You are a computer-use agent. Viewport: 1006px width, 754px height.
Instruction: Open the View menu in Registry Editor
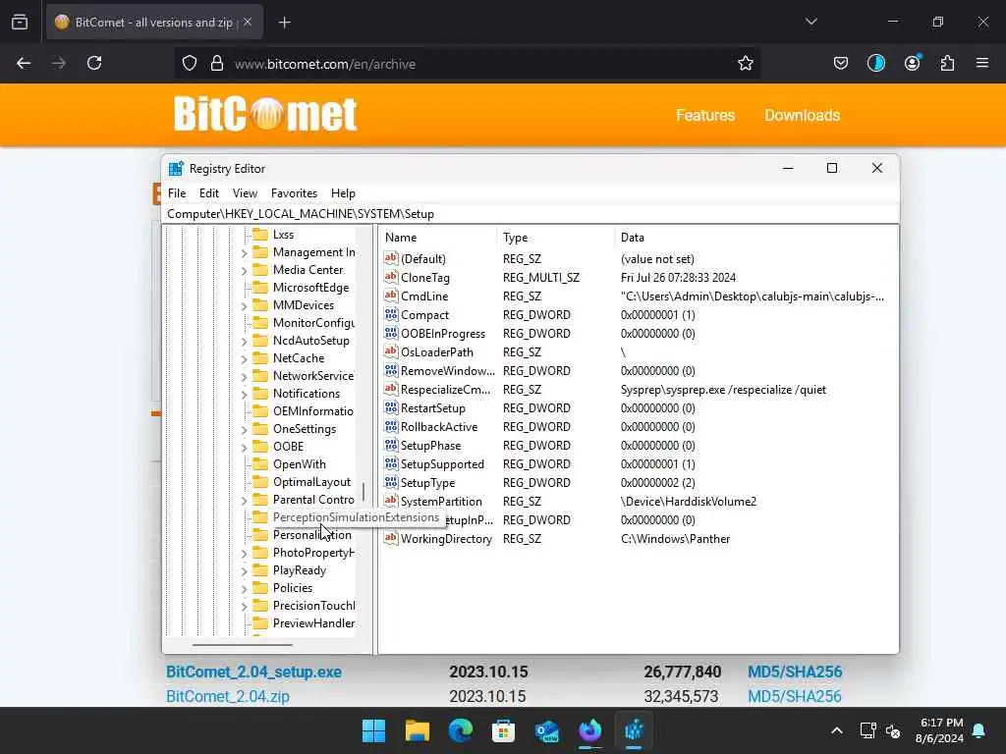pos(245,193)
